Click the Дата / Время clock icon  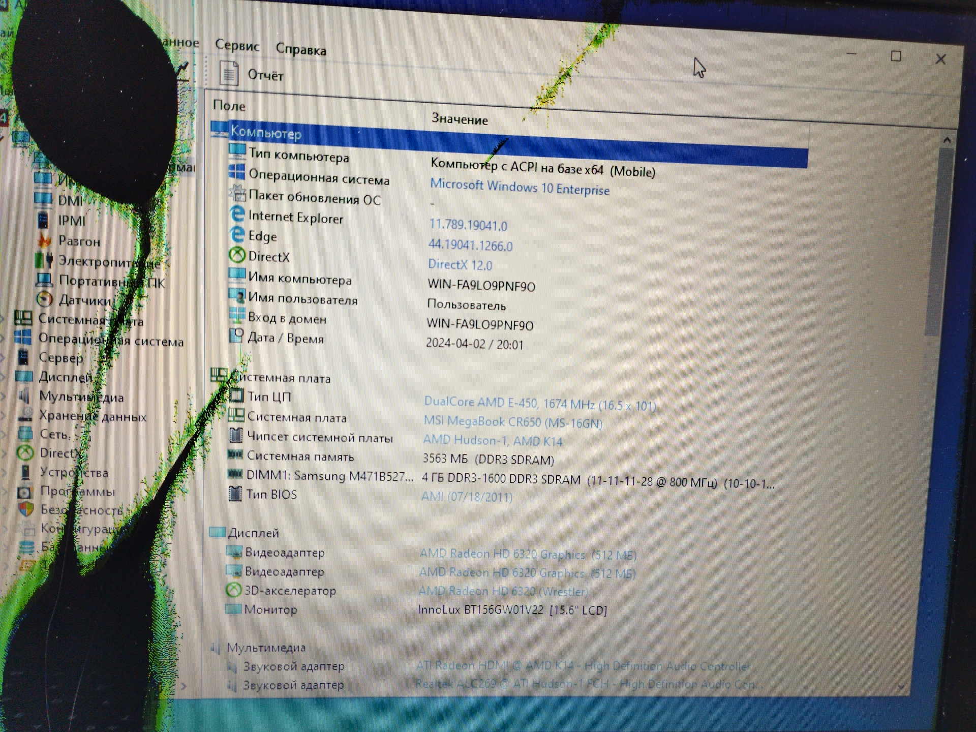(236, 335)
